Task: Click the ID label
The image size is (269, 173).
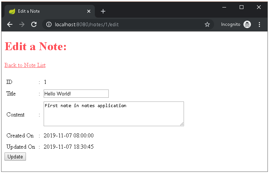Action: (x=9, y=82)
